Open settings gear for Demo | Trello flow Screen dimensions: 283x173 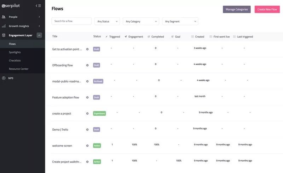[x=87, y=129]
